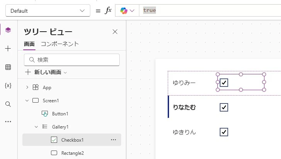Open the Insert plus icon in sidebar

point(8,49)
